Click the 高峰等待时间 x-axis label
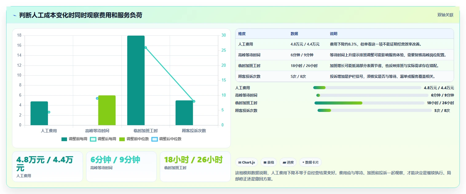466x194 pixels. point(97,131)
